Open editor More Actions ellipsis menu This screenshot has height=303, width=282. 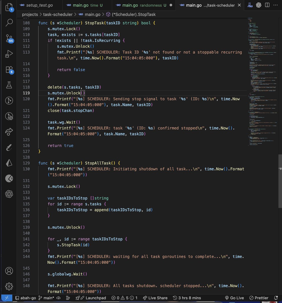275,5
